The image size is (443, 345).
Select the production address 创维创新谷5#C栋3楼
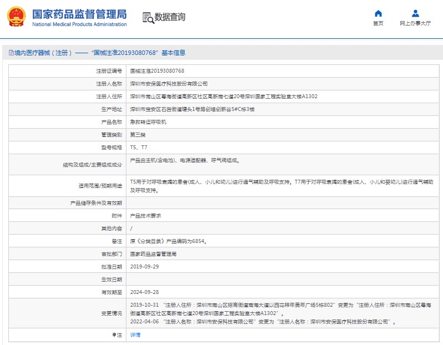point(192,109)
